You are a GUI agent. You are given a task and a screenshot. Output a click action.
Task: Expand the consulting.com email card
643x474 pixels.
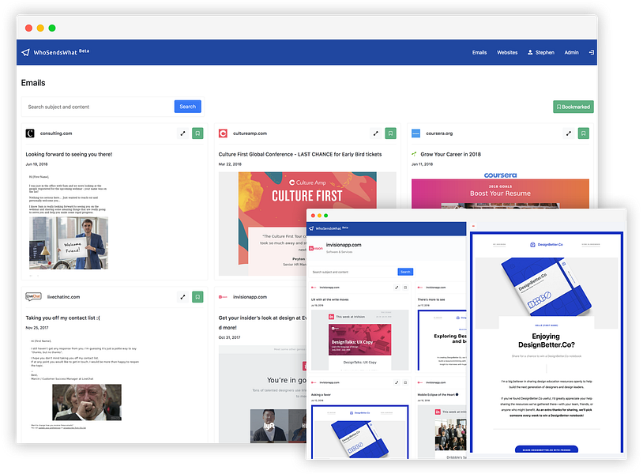point(183,134)
